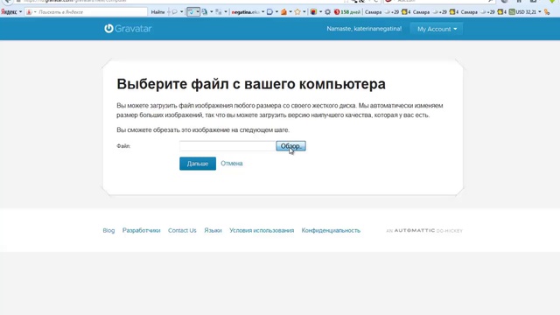Open the Contact Us footer link
This screenshot has height=315, width=560.
[x=182, y=231]
